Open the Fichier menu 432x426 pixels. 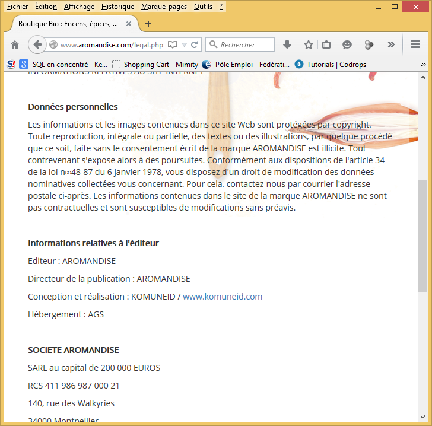(x=17, y=7)
